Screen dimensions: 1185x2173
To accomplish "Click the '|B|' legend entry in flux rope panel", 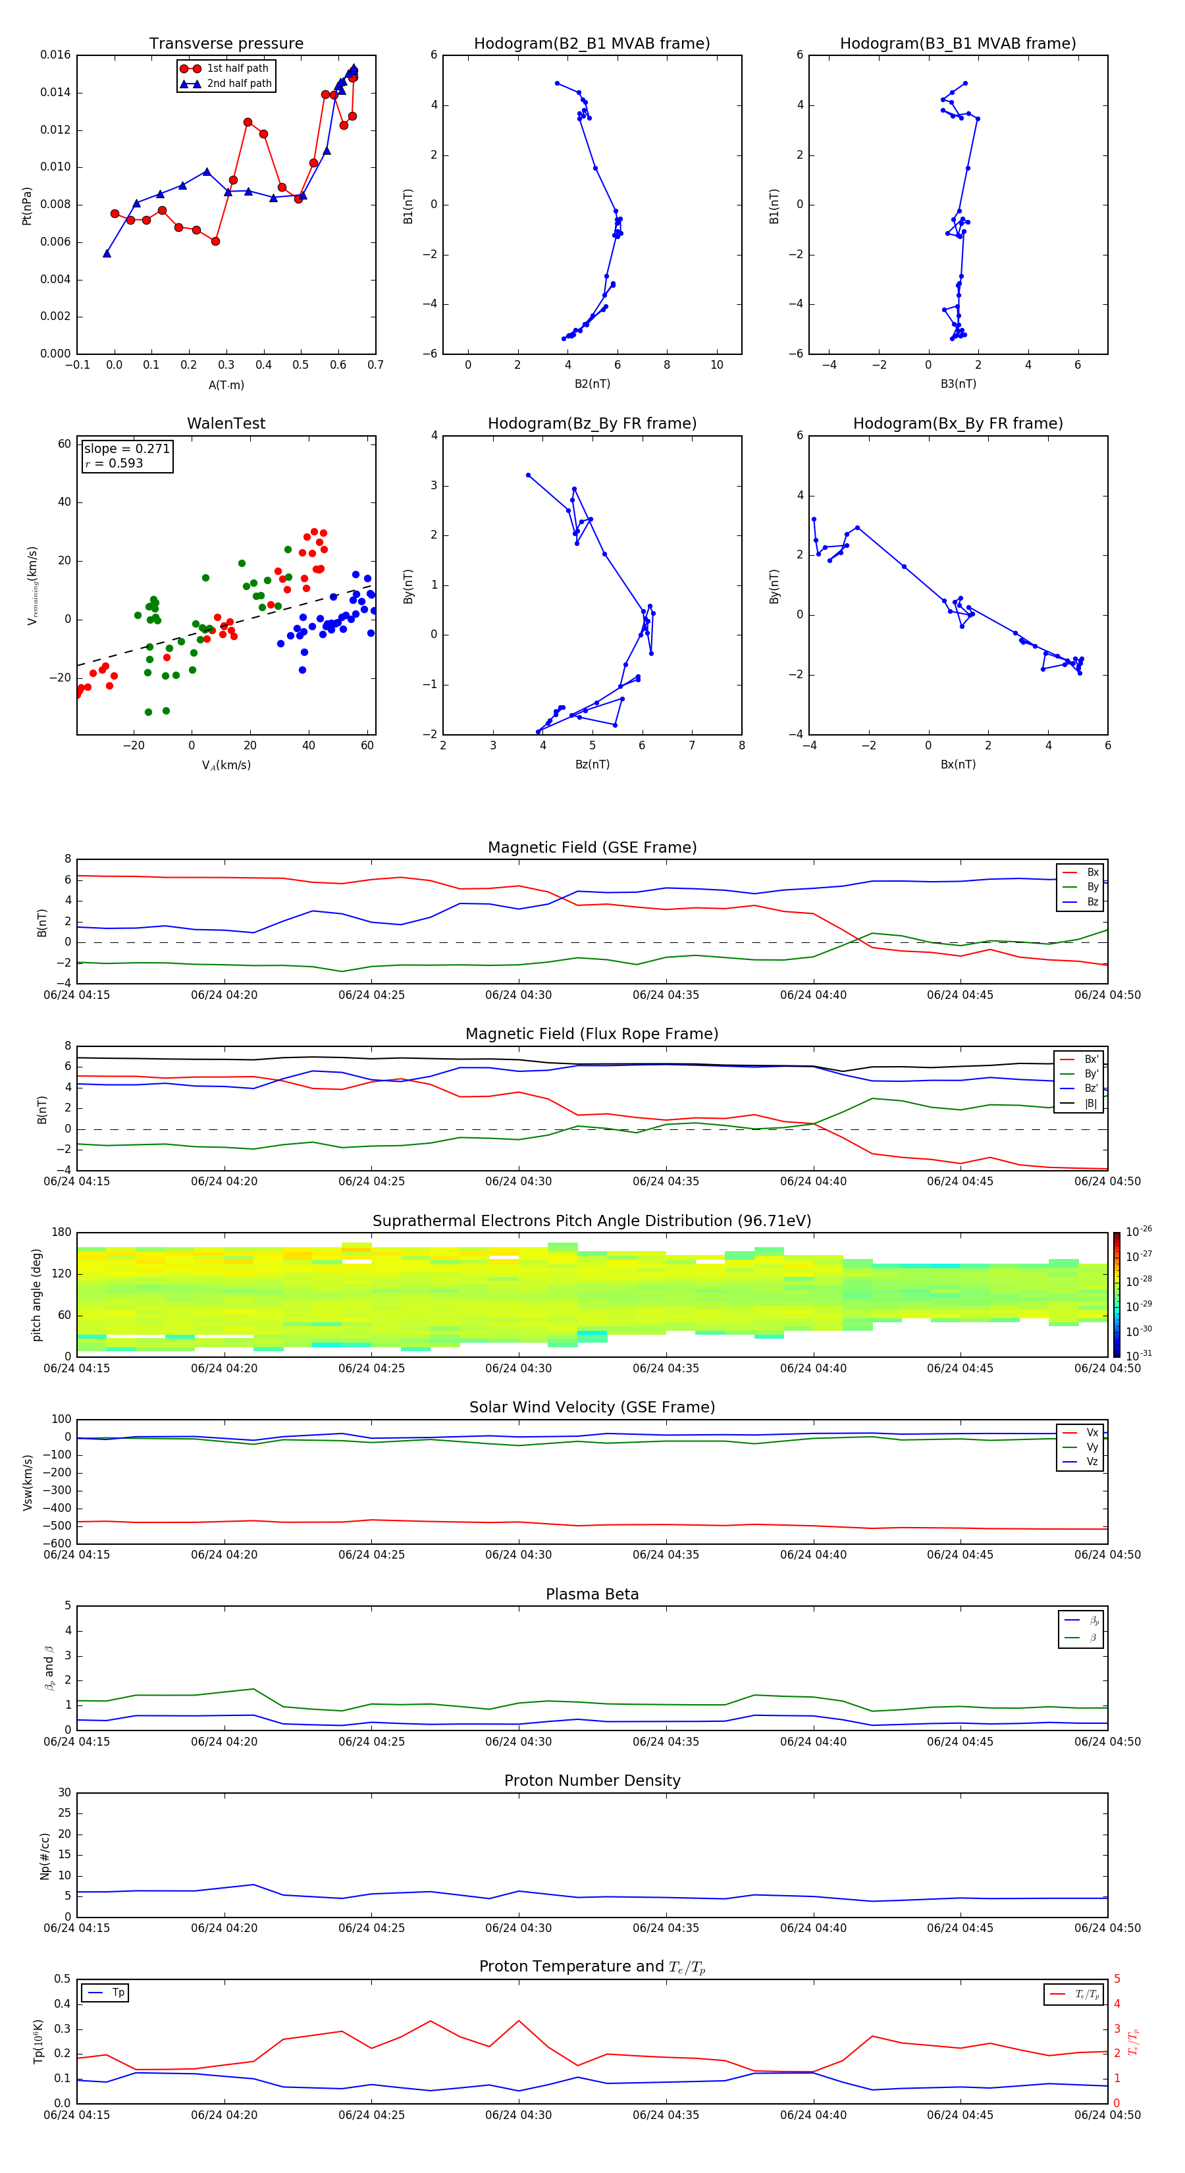I will click(1079, 1104).
